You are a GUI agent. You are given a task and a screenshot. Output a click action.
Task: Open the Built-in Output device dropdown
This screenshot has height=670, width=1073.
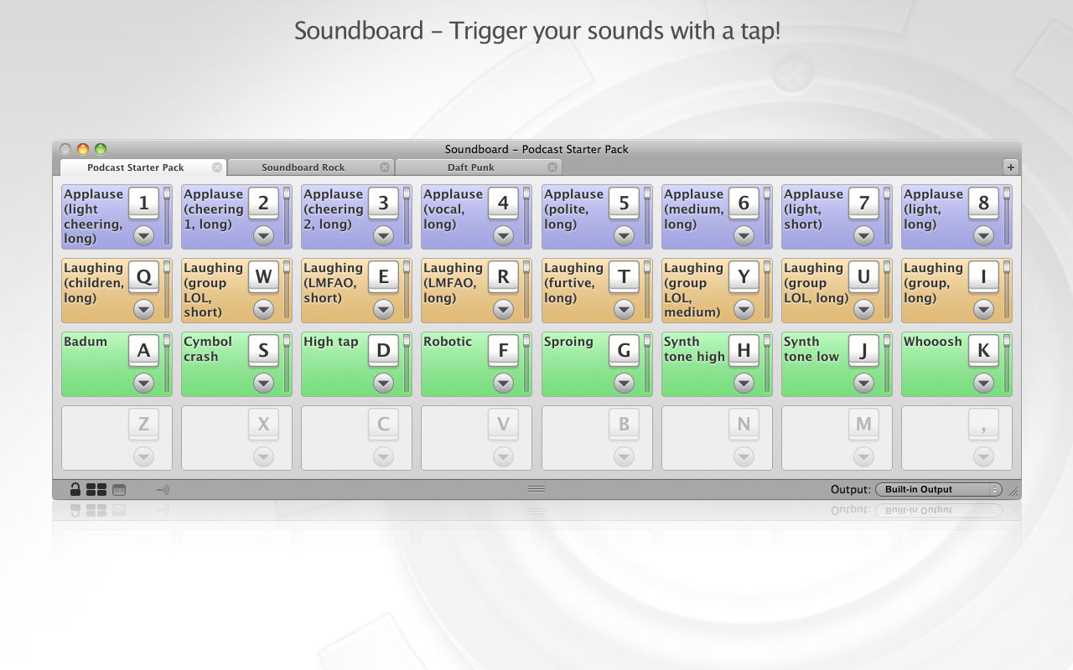pos(938,490)
